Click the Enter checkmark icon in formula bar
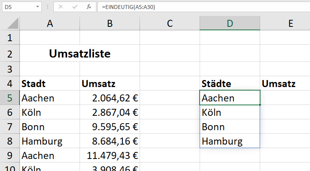 pos(74,7)
